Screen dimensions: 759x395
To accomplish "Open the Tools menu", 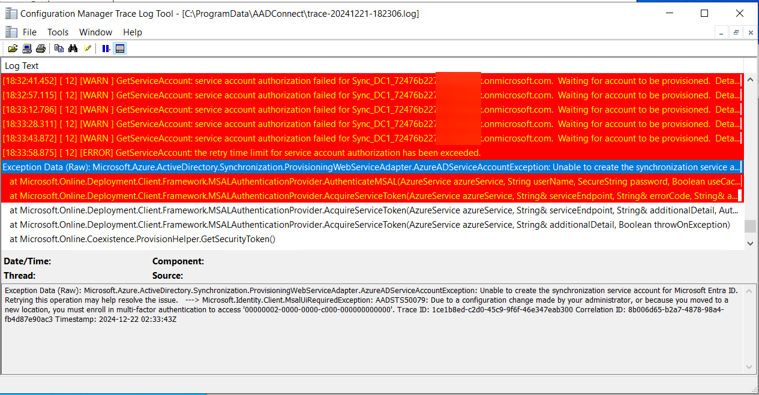I will click(x=58, y=32).
